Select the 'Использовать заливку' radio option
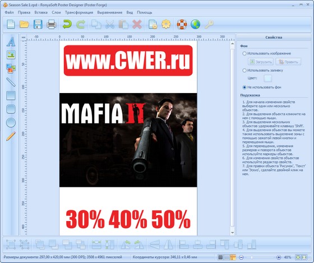This screenshot has height=263, width=314. pyautogui.click(x=244, y=70)
